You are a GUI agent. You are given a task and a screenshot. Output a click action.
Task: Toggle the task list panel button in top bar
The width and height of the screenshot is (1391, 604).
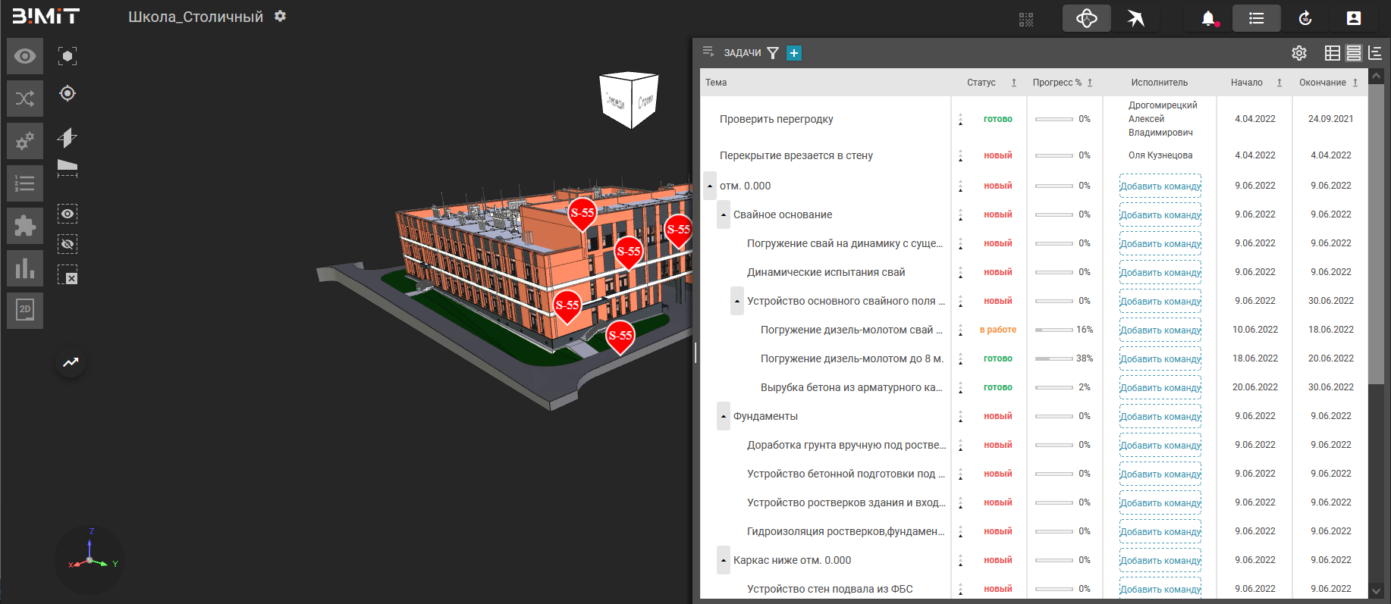click(x=1256, y=18)
